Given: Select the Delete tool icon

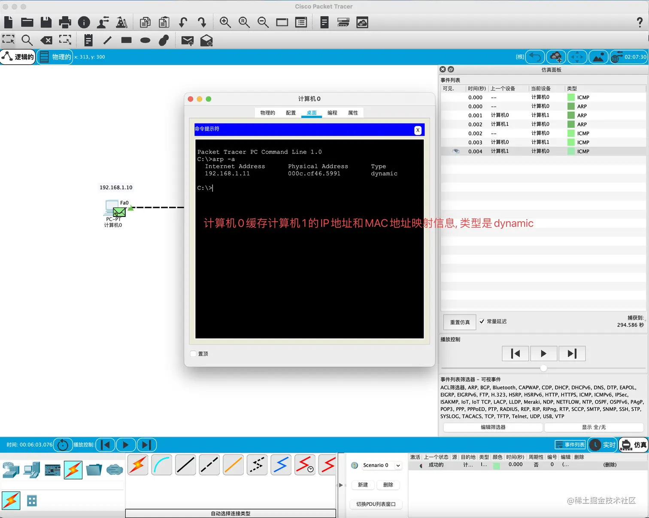Looking at the screenshot, I should 46,40.
